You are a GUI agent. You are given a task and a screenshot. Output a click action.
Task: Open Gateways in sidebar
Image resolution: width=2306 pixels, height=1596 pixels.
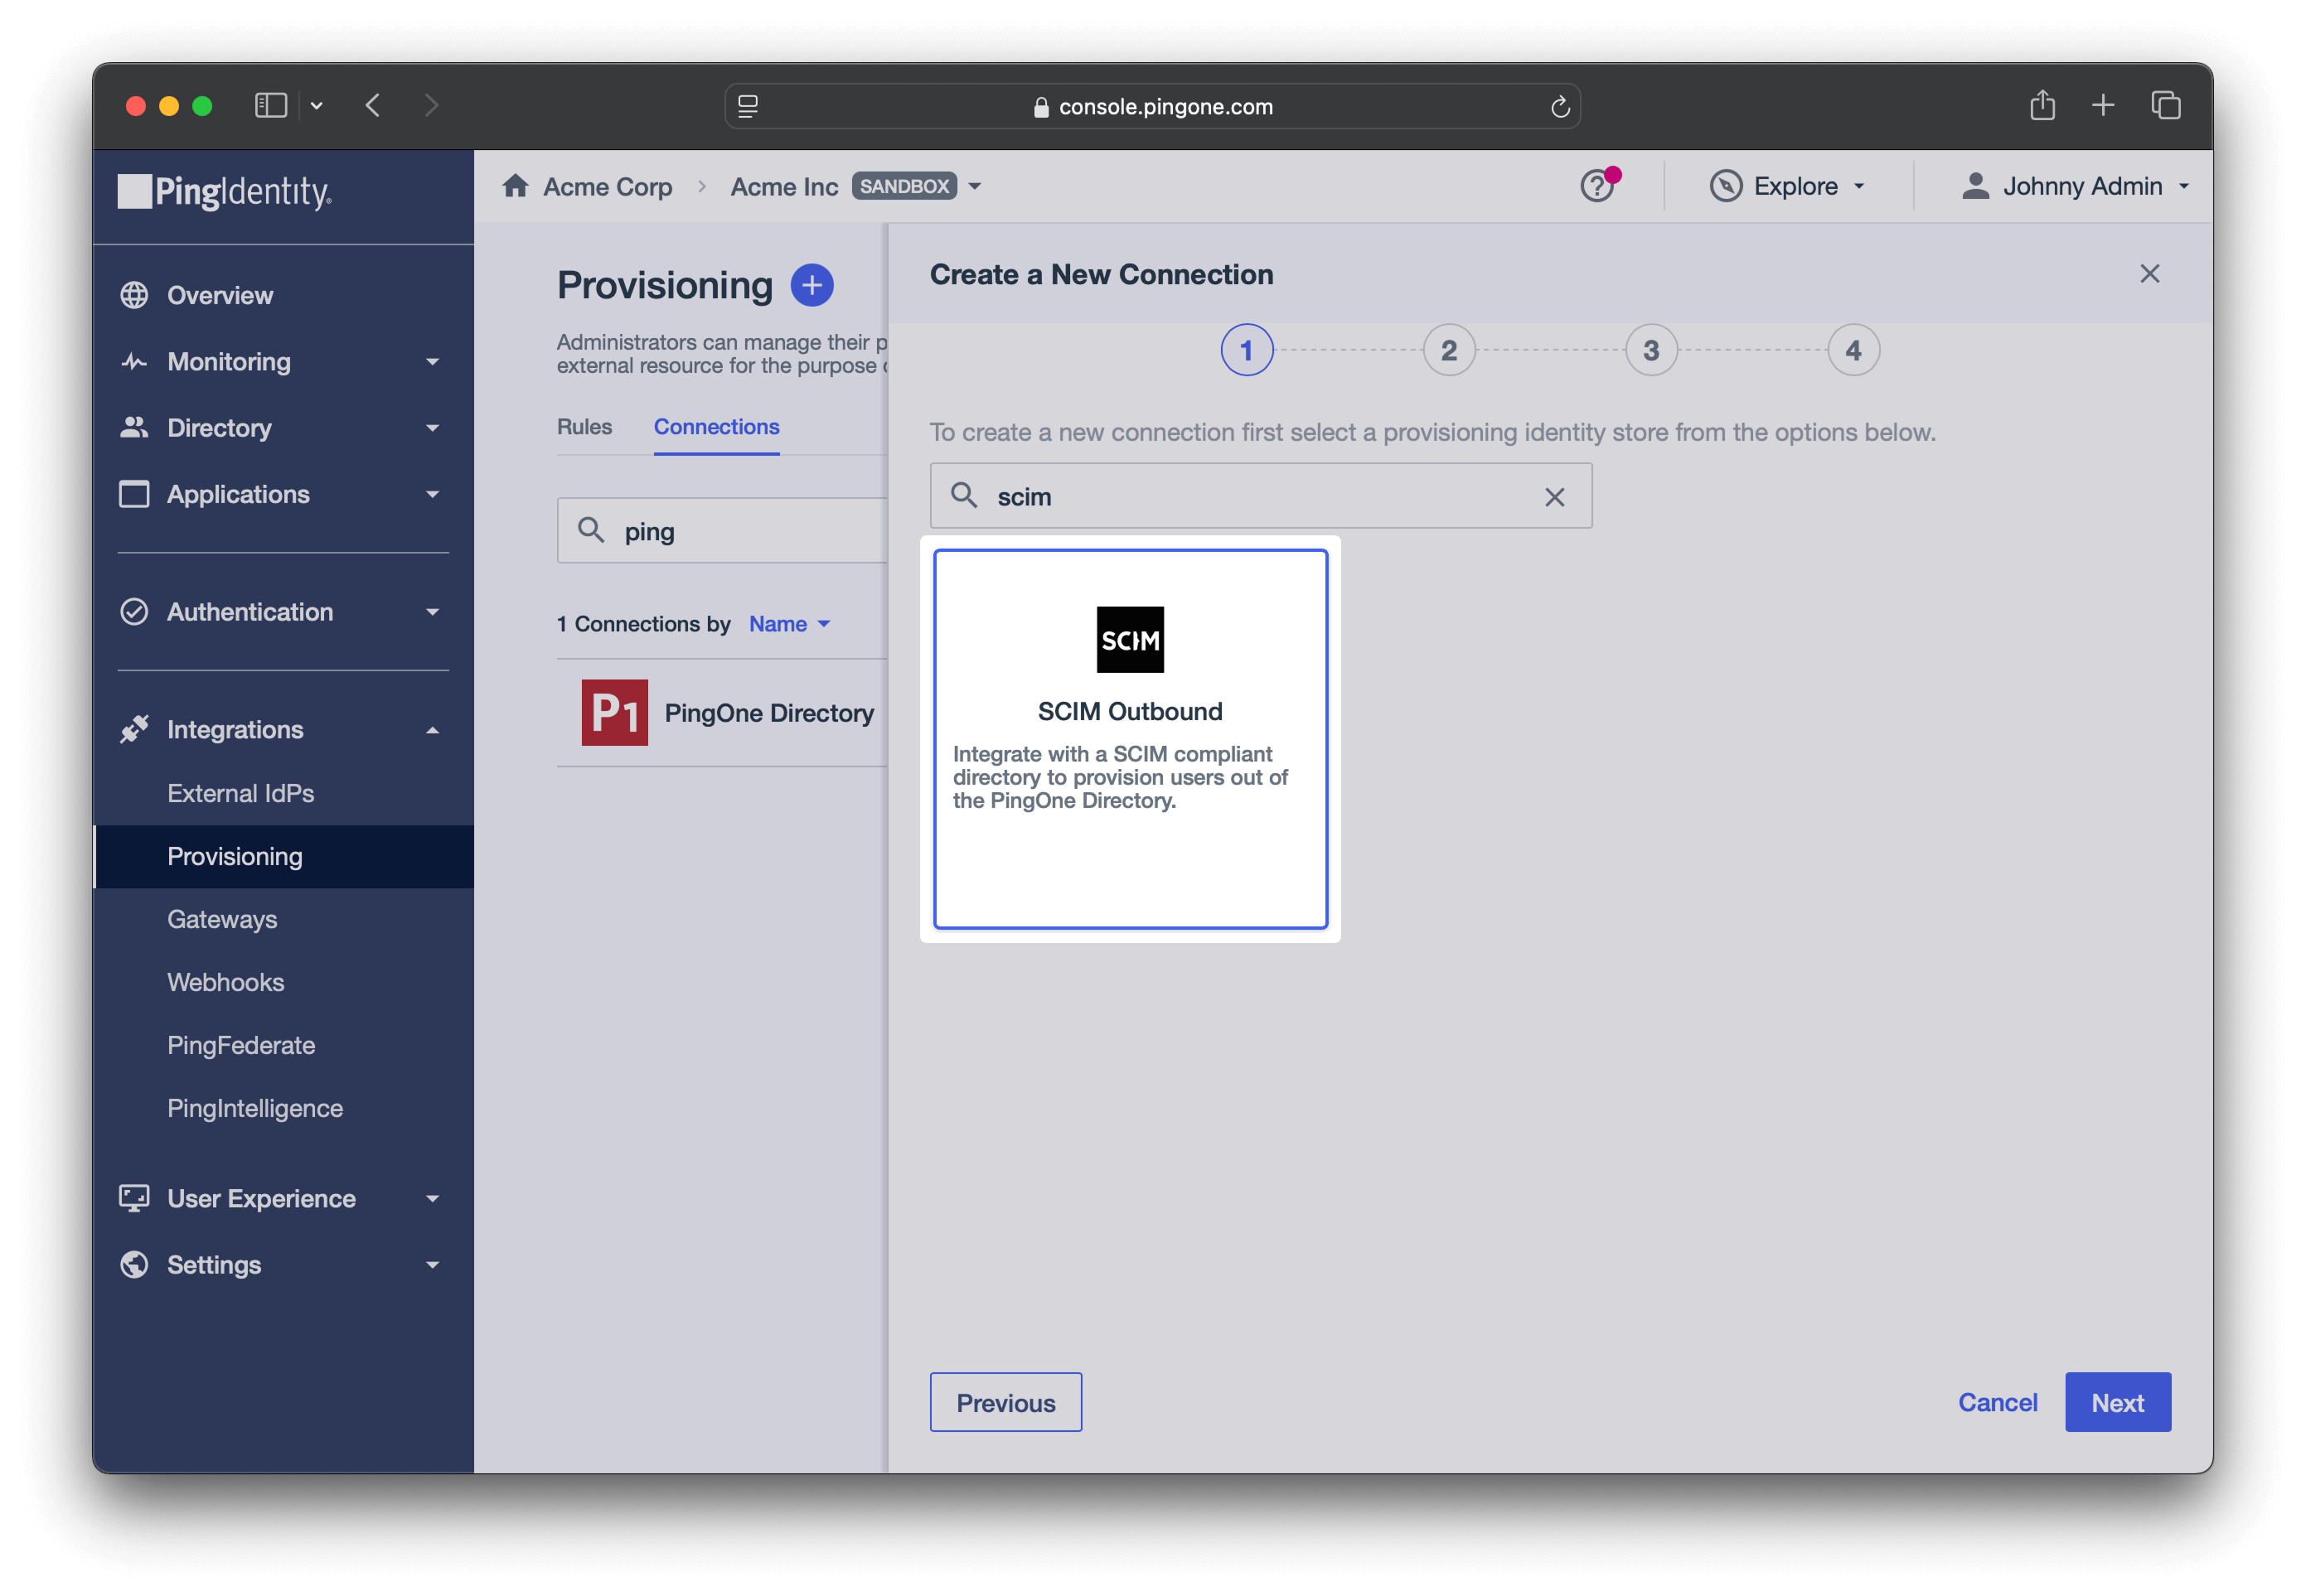point(222,919)
